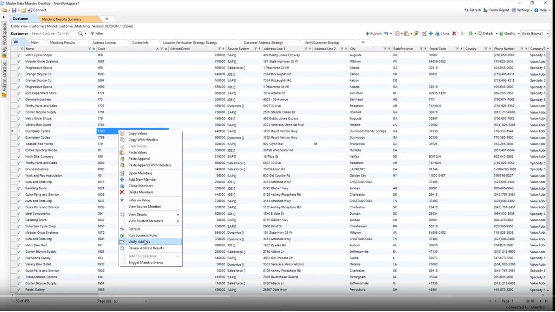The image size is (555, 312).
Task: Open the Details dropdown in toolbar
Action: point(487,34)
